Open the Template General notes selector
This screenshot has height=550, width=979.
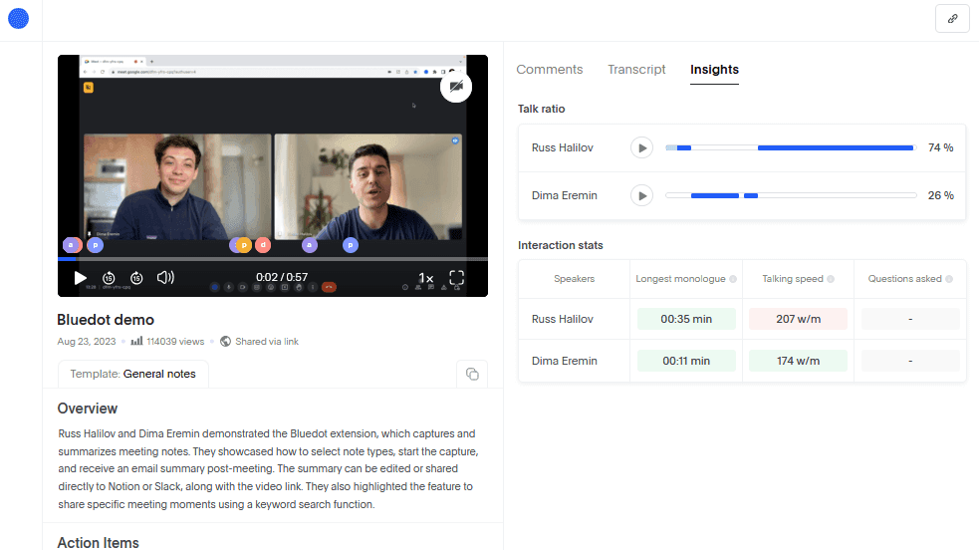[x=133, y=374]
